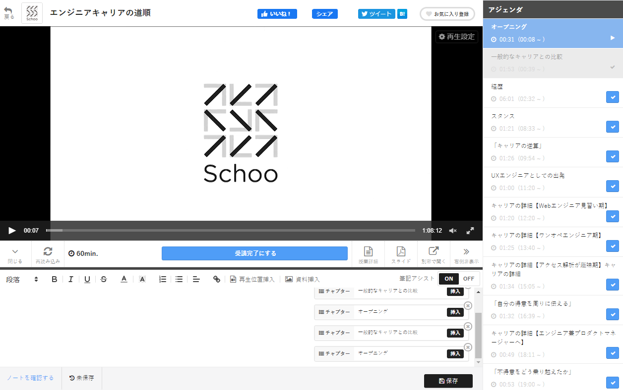Viewport: 623px width, 390px height.
Task: Add lesson to favorites with お気に入り登録
Action: pos(447,14)
